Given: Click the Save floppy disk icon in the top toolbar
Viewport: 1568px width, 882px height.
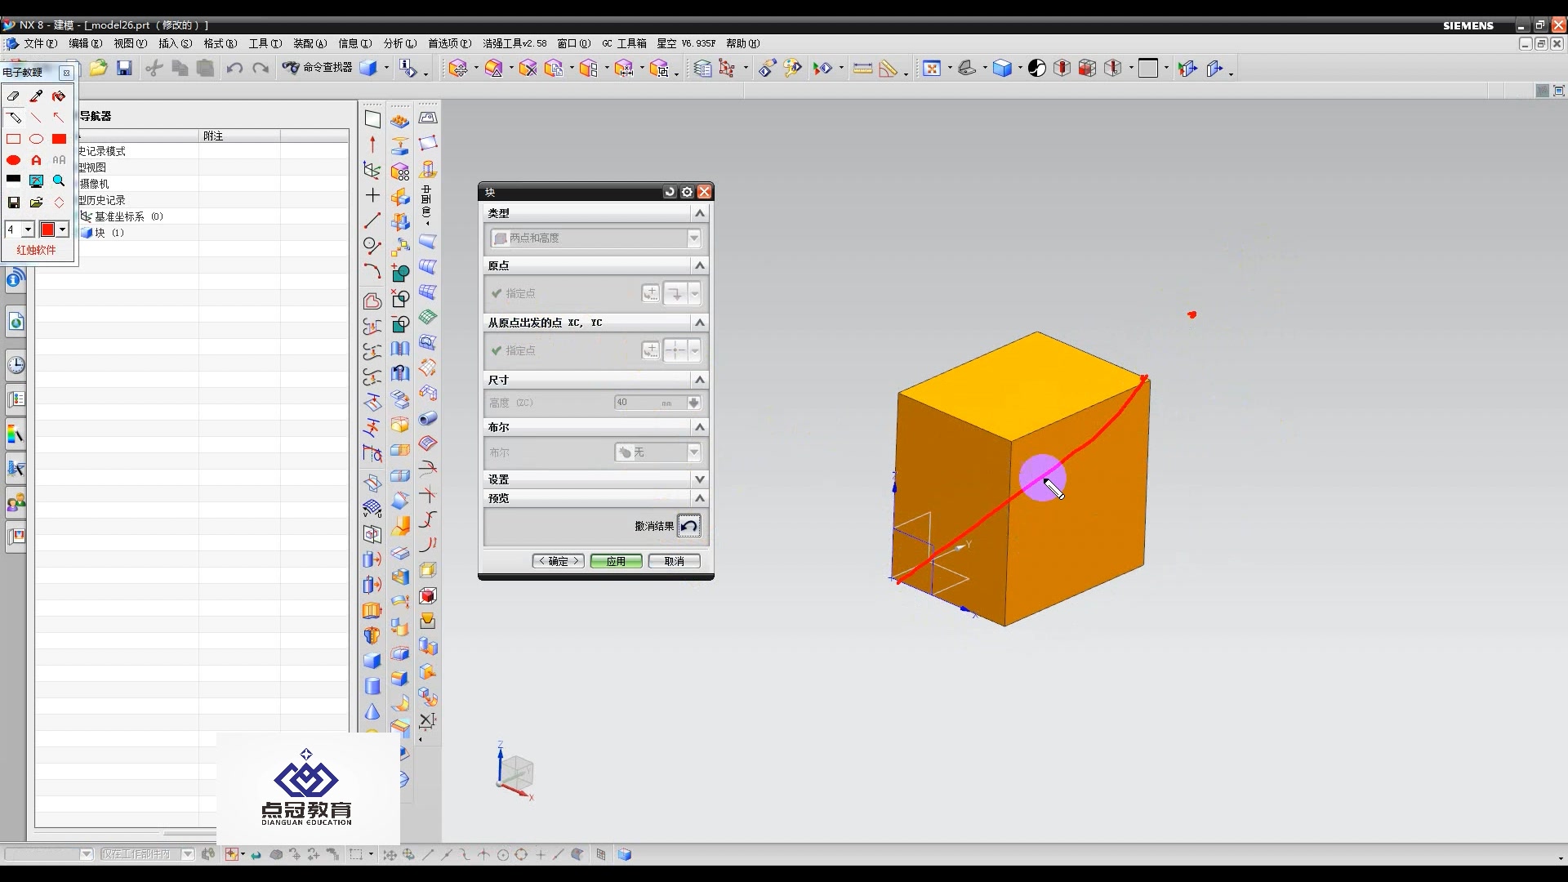Looking at the screenshot, I should 124,69.
